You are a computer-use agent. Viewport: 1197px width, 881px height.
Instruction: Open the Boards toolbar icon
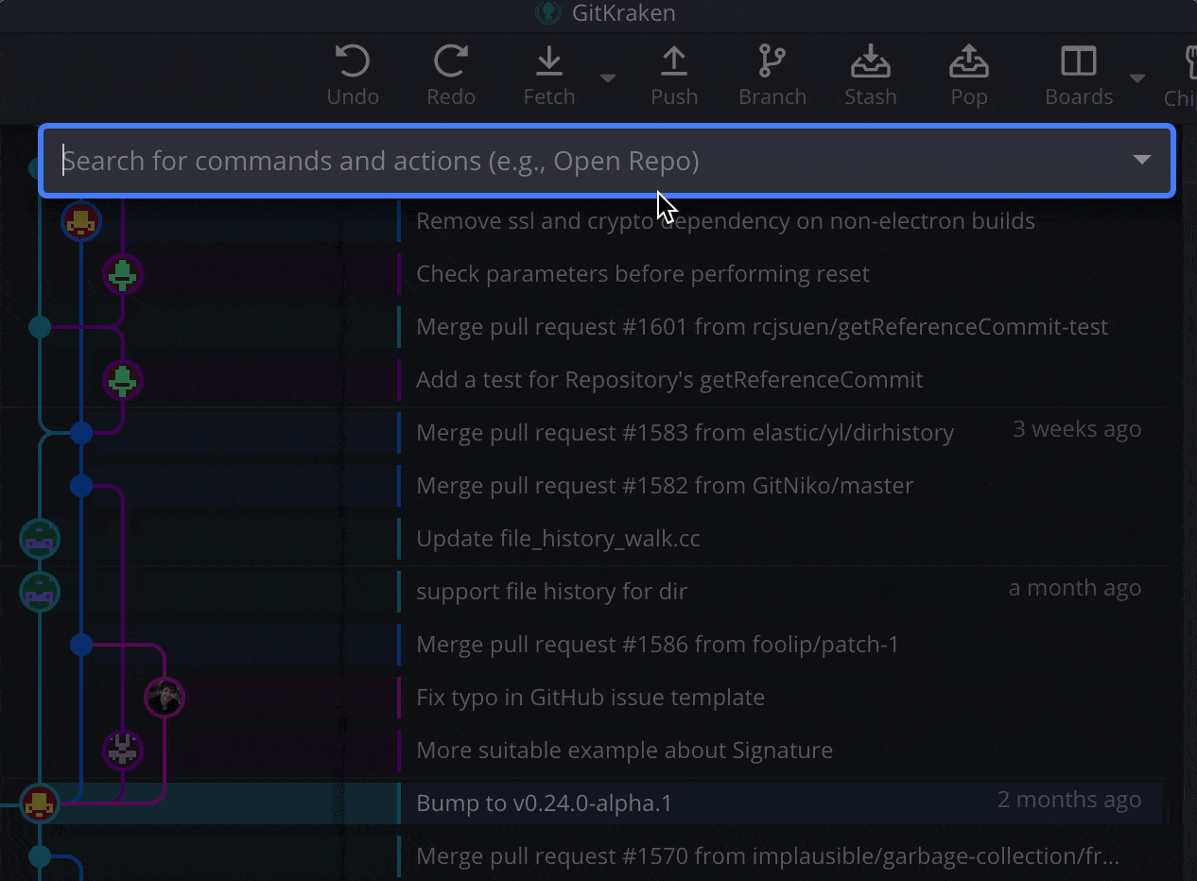pyautogui.click(x=1078, y=62)
